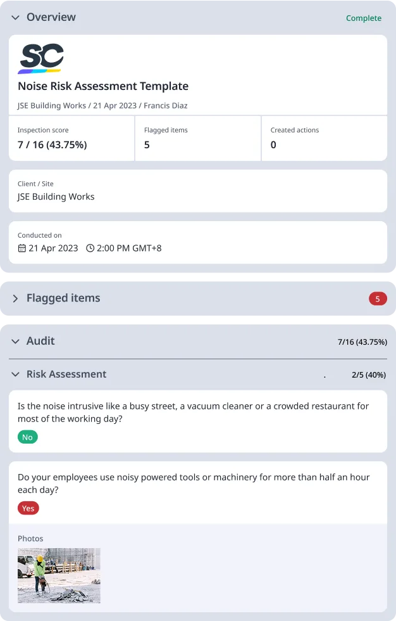Screen dimensions: 396x621
Task: Toggle the Complete inspection status
Action: pos(364,18)
